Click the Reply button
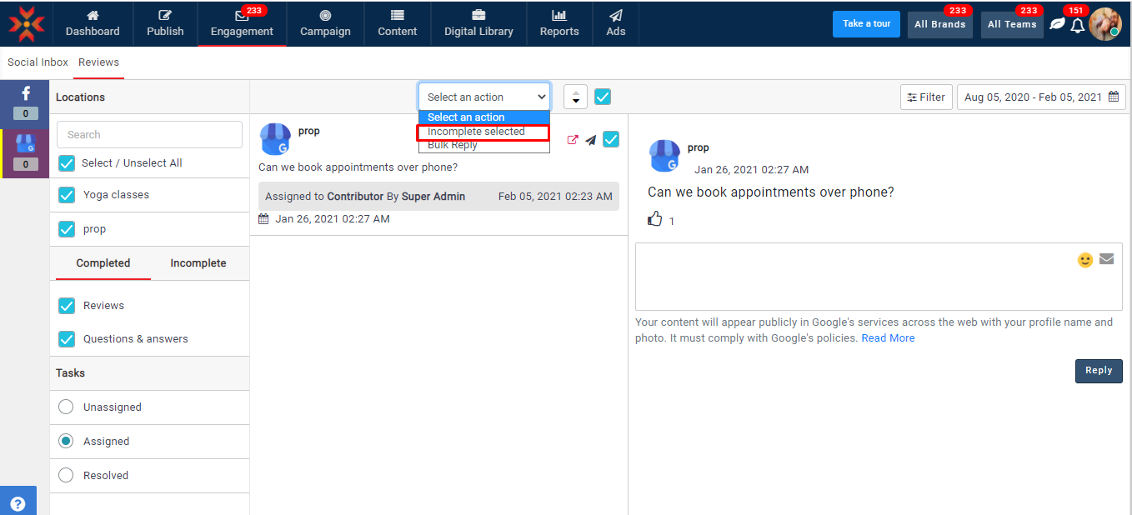 [1098, 371]
